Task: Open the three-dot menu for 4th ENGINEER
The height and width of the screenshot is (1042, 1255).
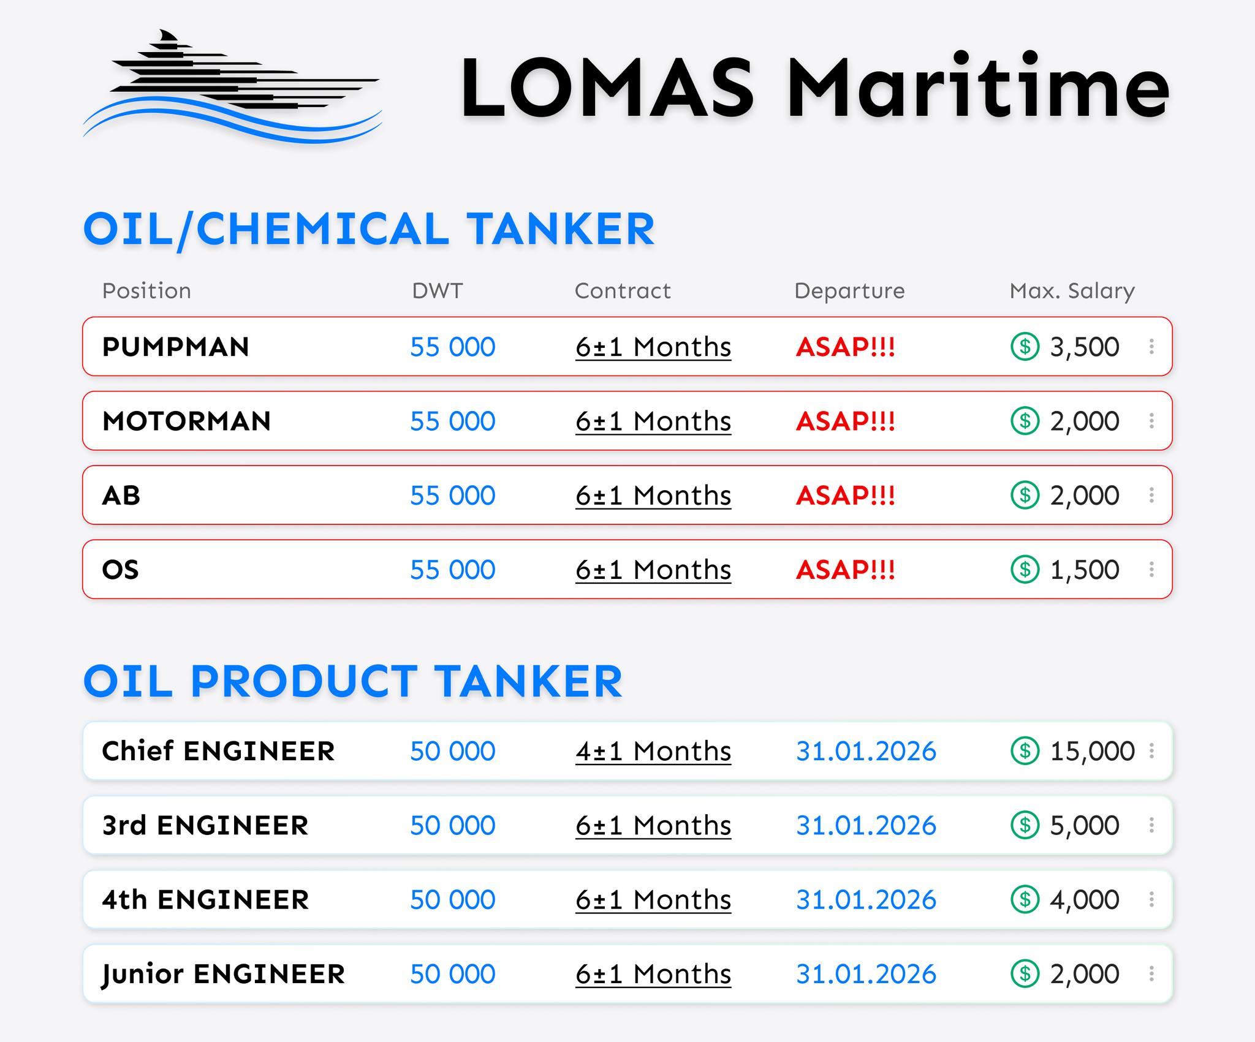Action: pyautogui.click(x=1152, y=900)
